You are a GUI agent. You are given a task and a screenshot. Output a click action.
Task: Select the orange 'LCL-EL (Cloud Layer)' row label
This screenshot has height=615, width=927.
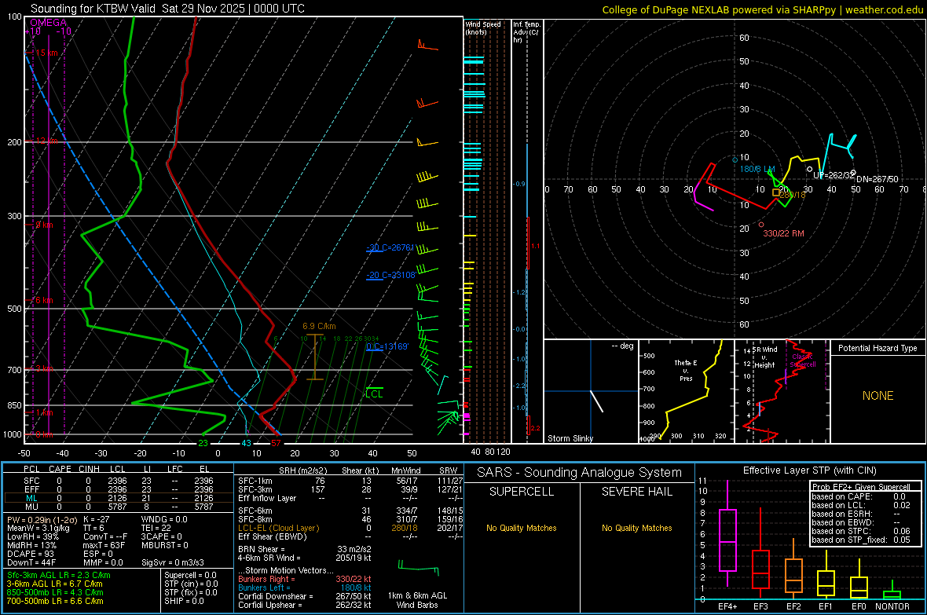tap(278, 528)
